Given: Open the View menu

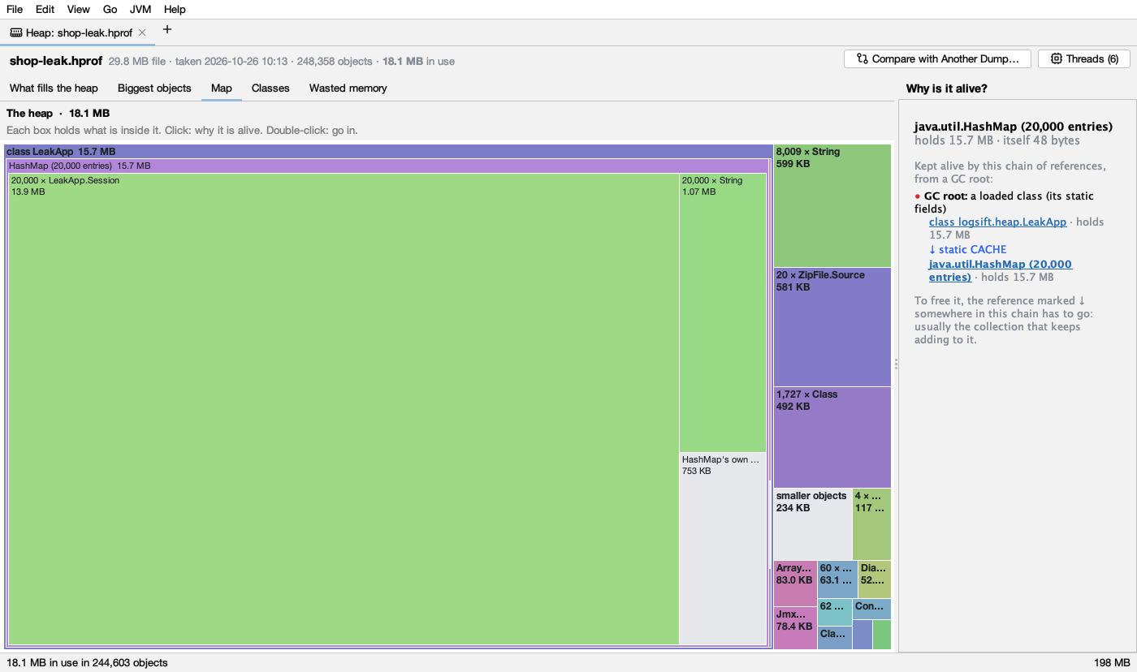Looking at the screenshot, I should pos(79,9).
